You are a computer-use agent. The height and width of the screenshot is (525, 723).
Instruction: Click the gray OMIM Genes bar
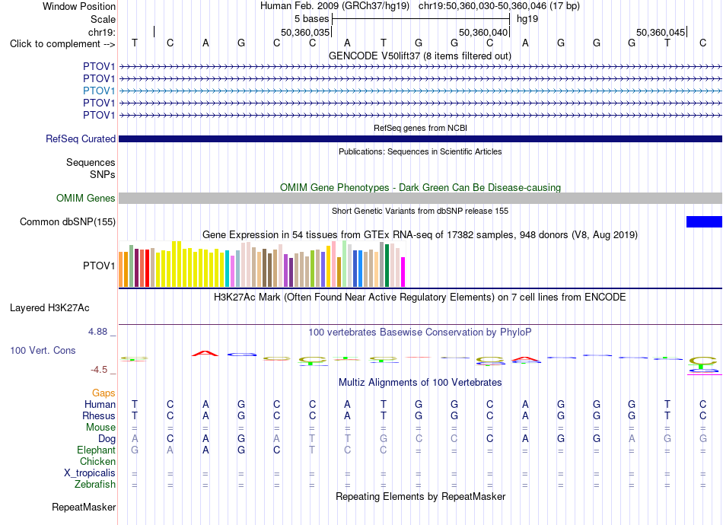420,198
